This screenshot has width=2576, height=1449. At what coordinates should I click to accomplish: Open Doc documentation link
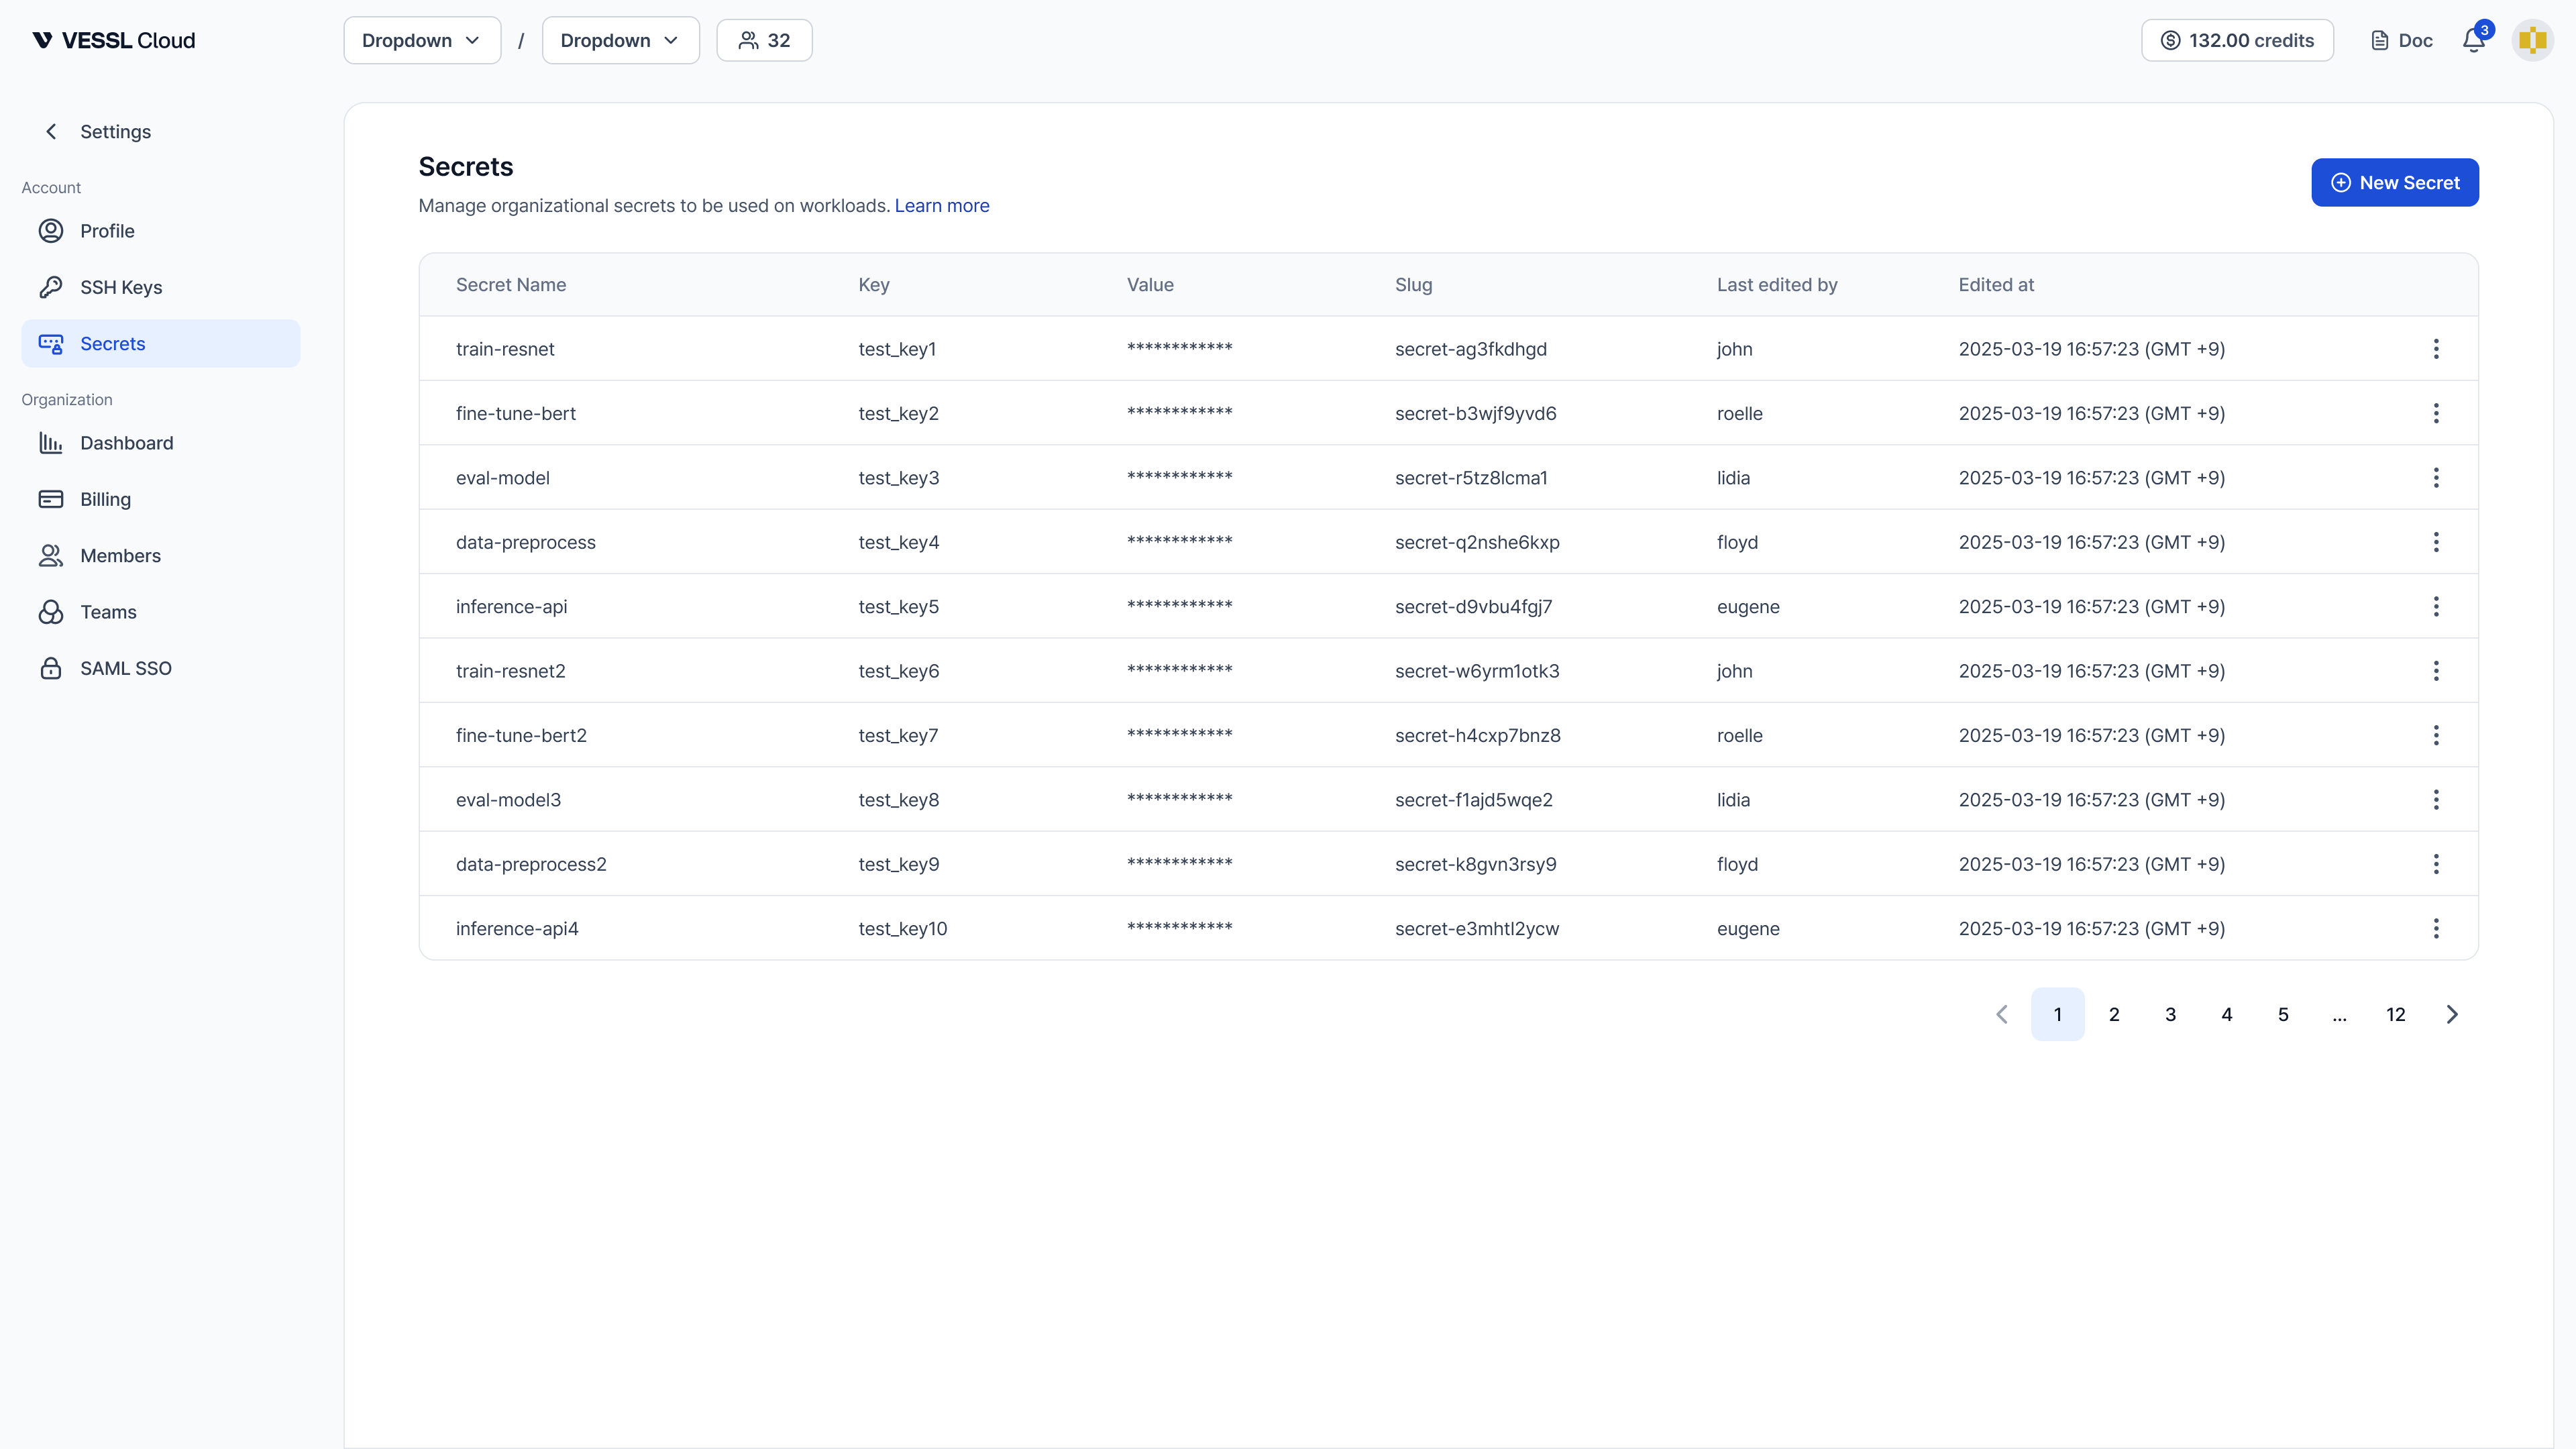(x=2401, y=40)
